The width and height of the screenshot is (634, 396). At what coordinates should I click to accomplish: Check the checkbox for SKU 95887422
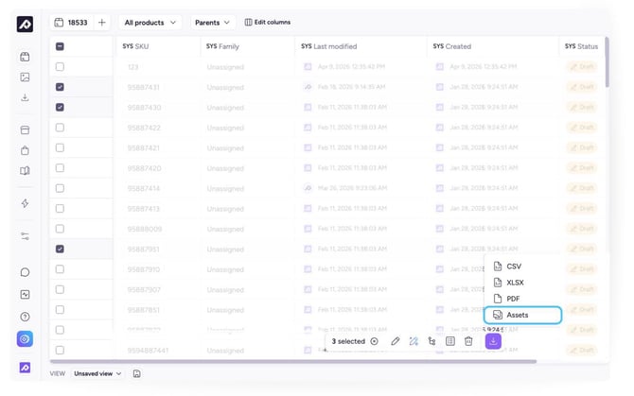pos(61,128)
